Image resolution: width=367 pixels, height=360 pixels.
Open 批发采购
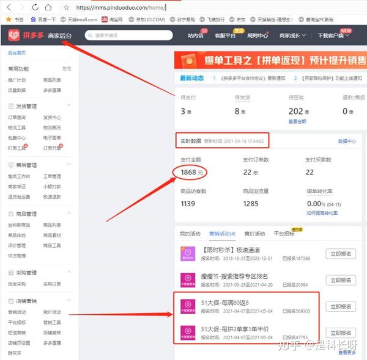coord(17,284)
